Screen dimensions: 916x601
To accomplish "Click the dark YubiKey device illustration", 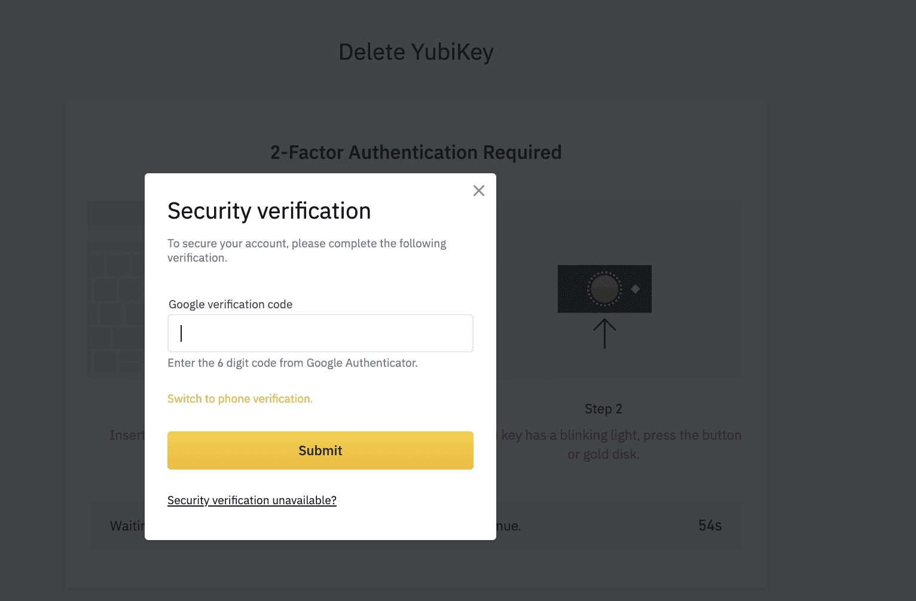I will (574, 289).
